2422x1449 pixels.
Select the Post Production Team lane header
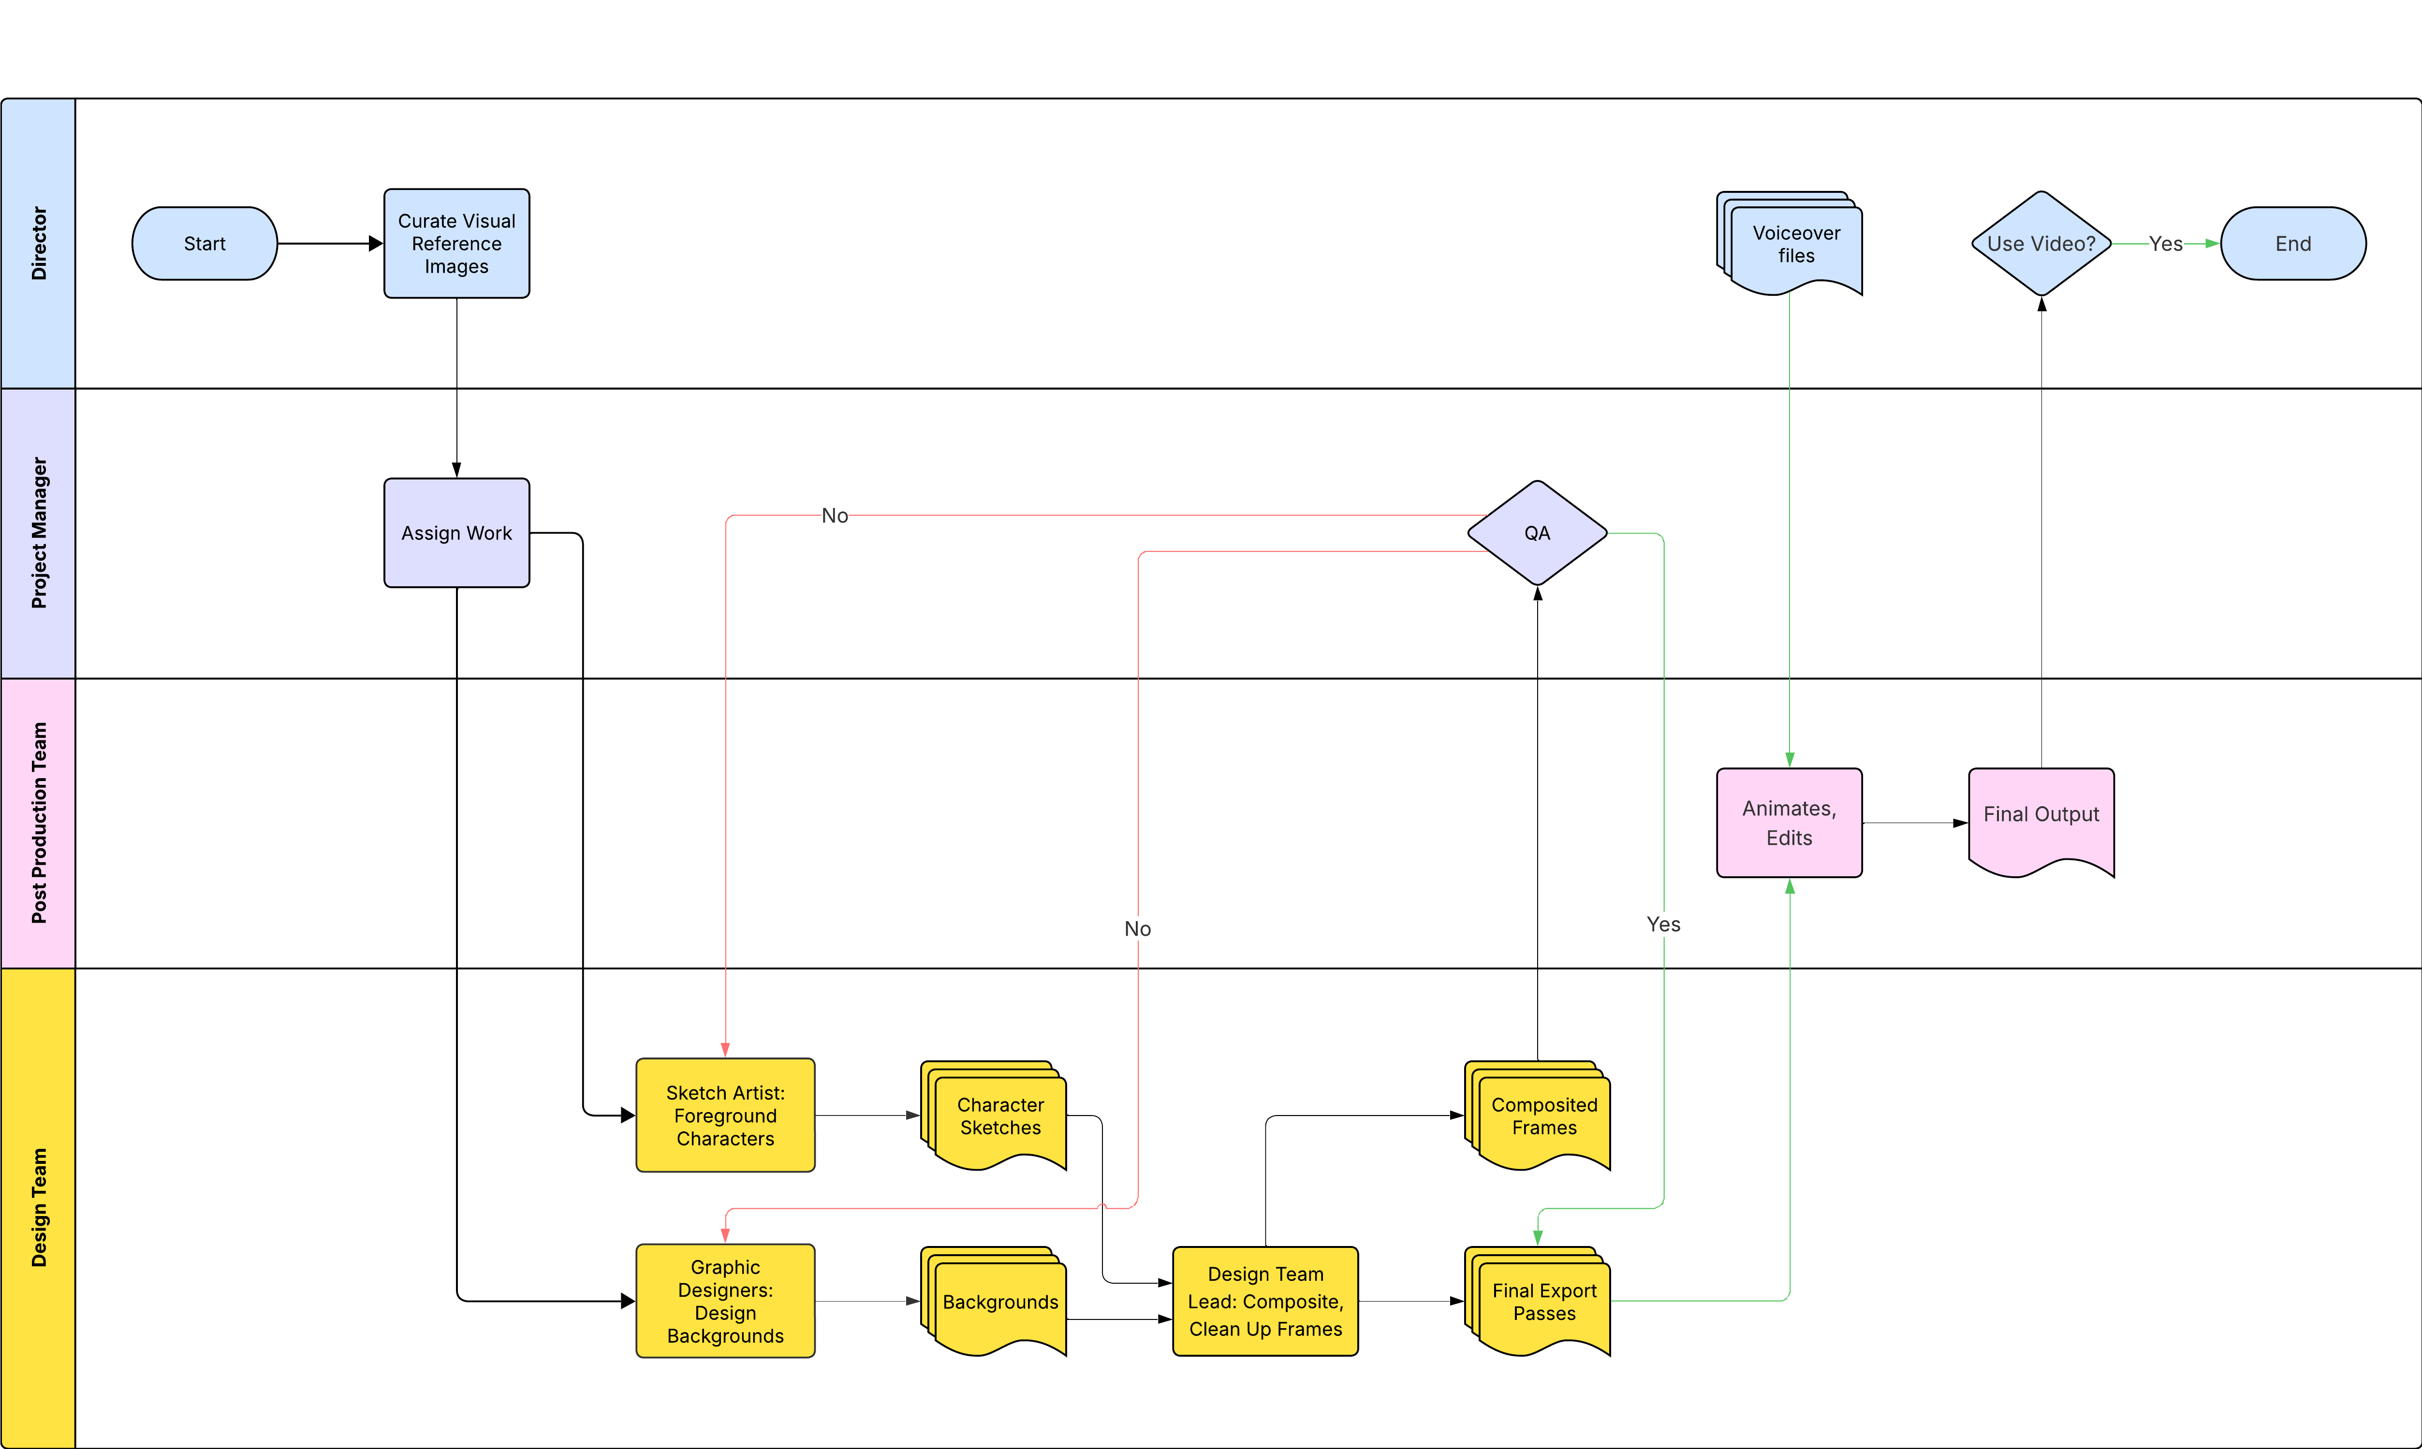pyautogui.click(x=38, y=823)
